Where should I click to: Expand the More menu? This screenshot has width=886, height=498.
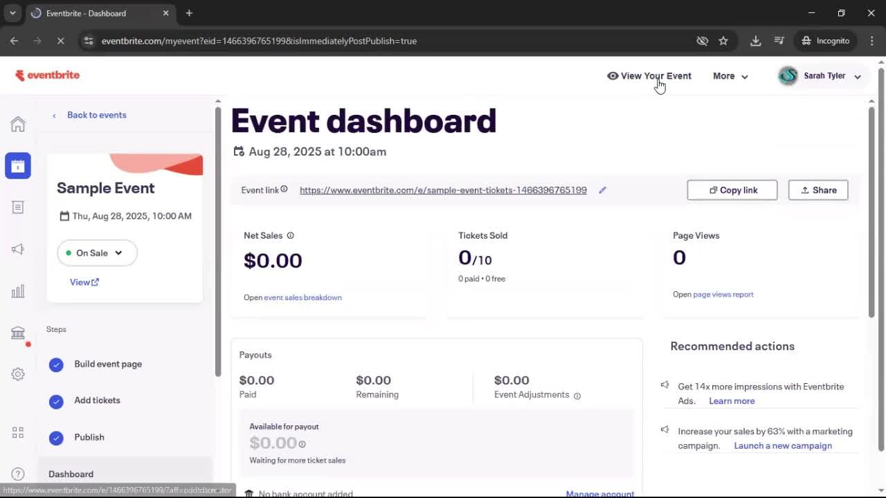(x=730, y=76)
